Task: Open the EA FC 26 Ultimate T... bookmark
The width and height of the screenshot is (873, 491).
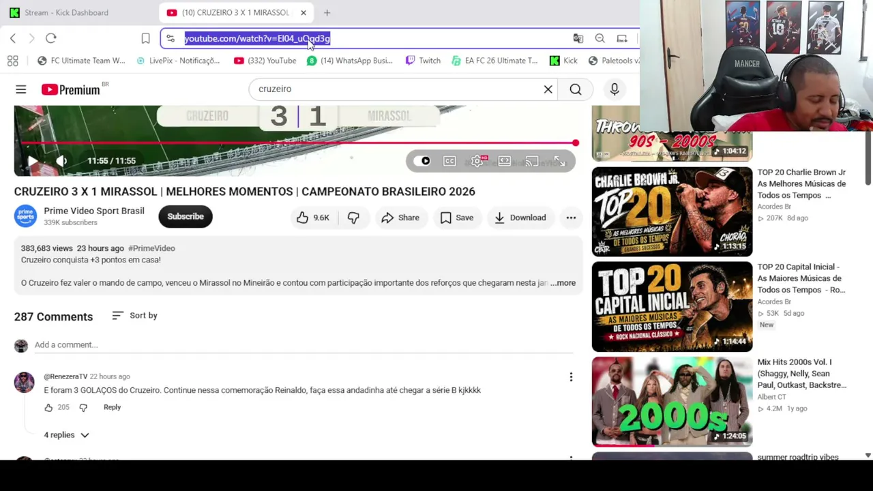Action: (x=494, y=61)
